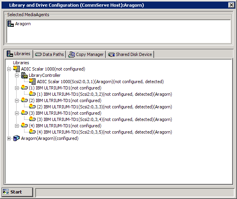The image size is (237, 199).
Task: Click the ADIC Scalar 1000(not configured) library icon
Action: tap(17, 69)
